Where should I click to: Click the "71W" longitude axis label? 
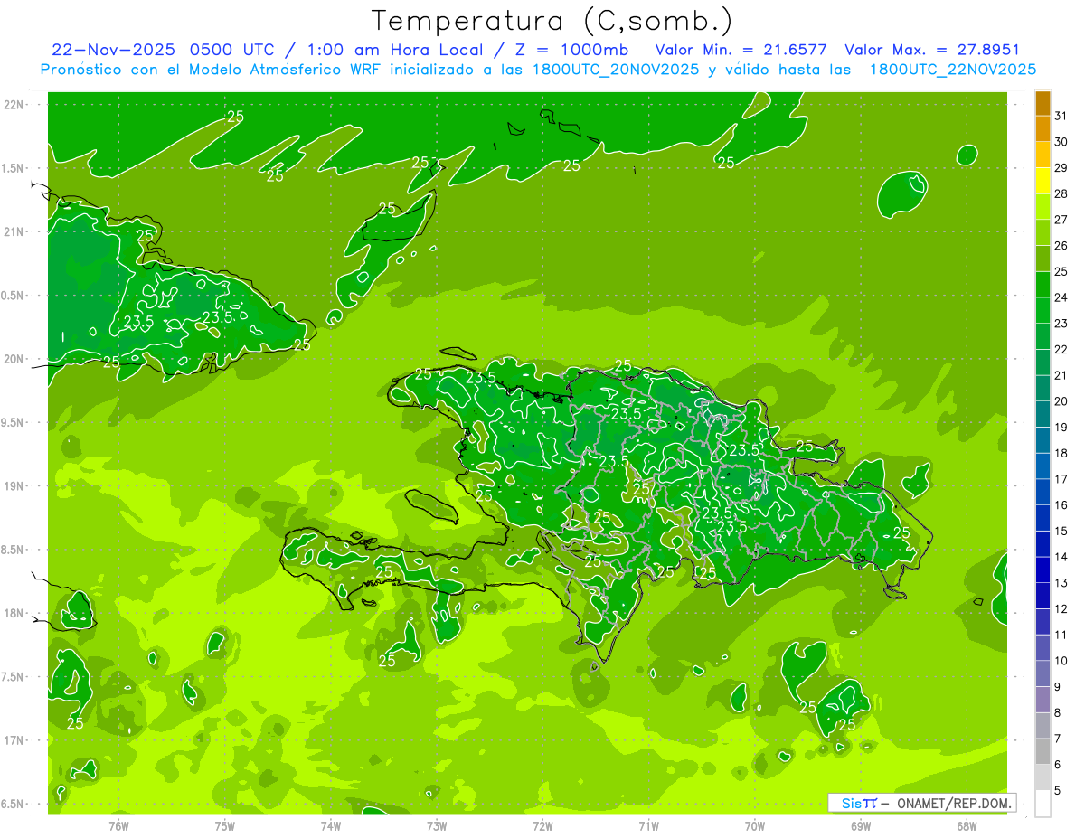[x=648, y=825]
